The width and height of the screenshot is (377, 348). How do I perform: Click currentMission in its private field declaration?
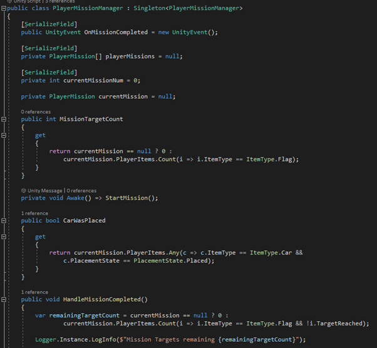coord(123,96)
